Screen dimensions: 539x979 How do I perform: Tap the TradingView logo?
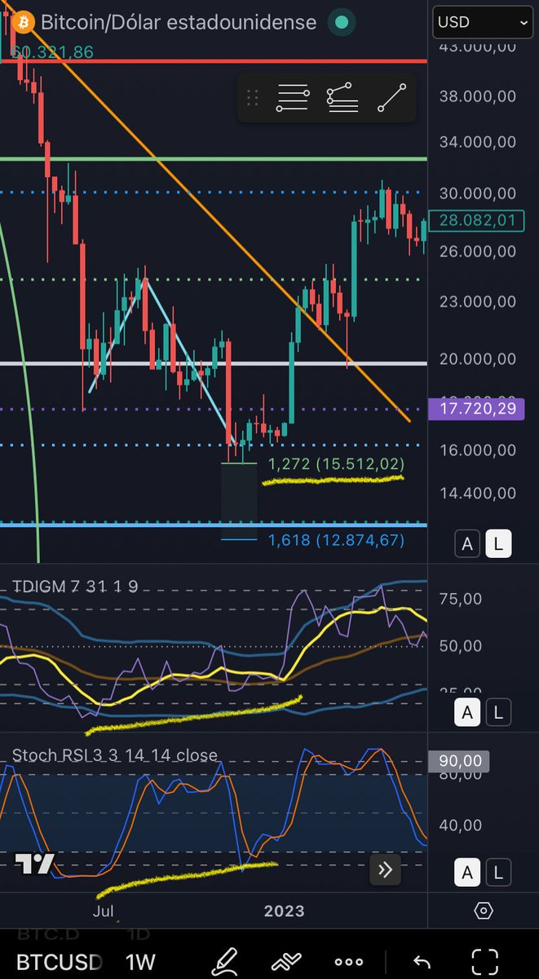[x=34, y=864]
